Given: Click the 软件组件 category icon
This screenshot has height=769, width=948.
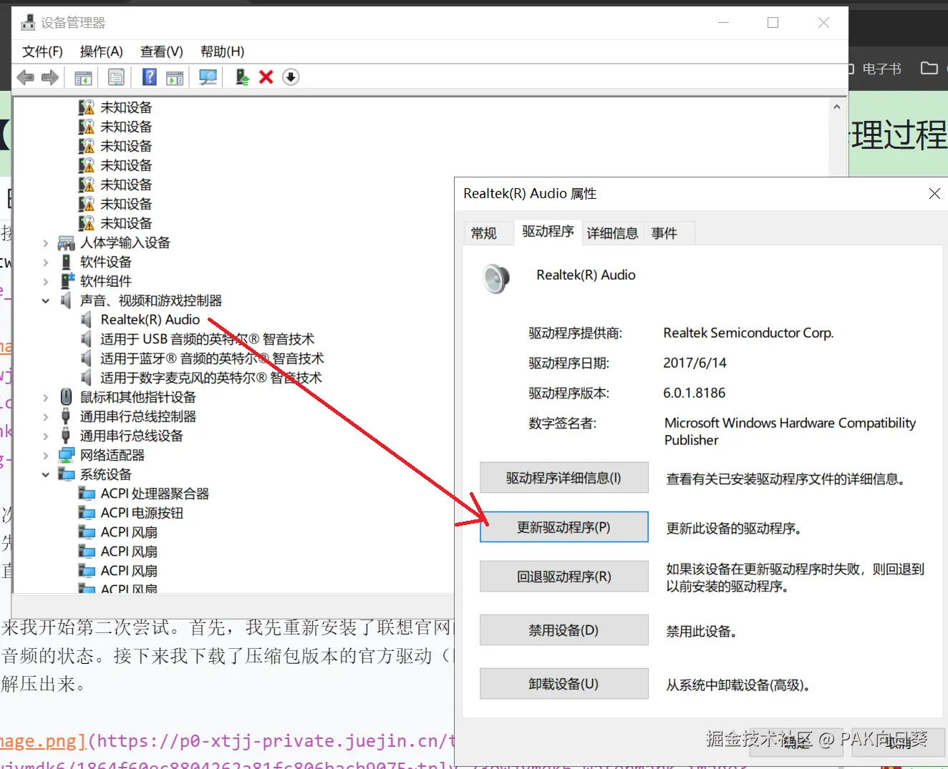Looking at the screenshot, I should click(x=66, y=281).
